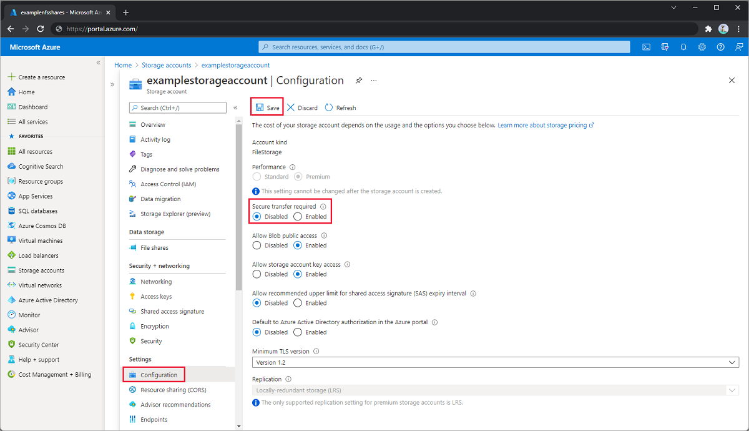Click the Azure global search bar
The image size is (749, 431).
pos(444,47)
